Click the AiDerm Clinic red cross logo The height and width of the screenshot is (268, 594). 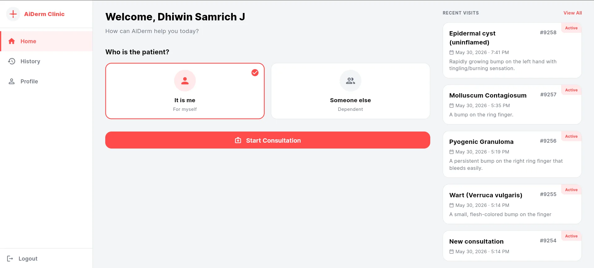pos(13,14)
